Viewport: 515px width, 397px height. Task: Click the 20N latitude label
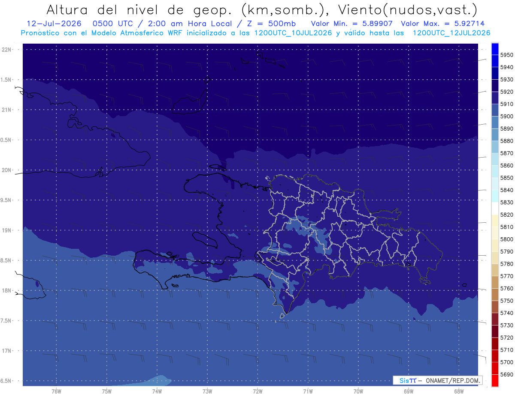6,170
